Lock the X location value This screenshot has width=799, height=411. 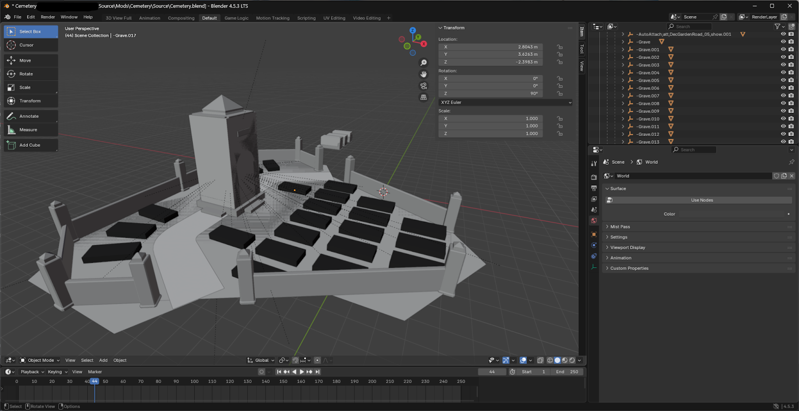pos(560,47)
